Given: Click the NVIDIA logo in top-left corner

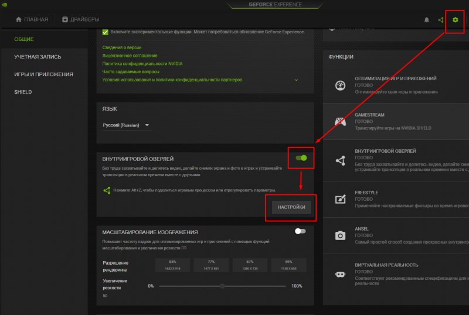Looking at the screenshot, I should tap(4, 4).
